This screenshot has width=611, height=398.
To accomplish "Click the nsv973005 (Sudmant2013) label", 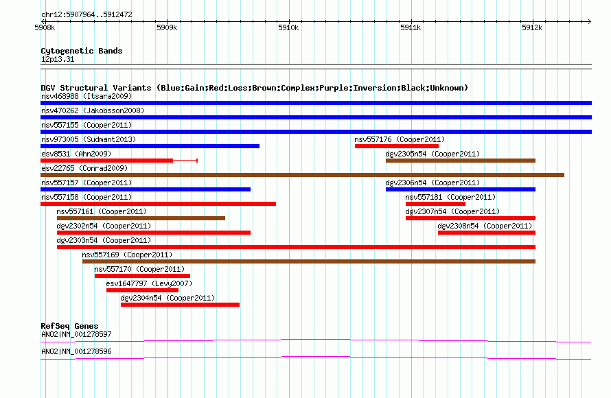I will click(89, 139).
